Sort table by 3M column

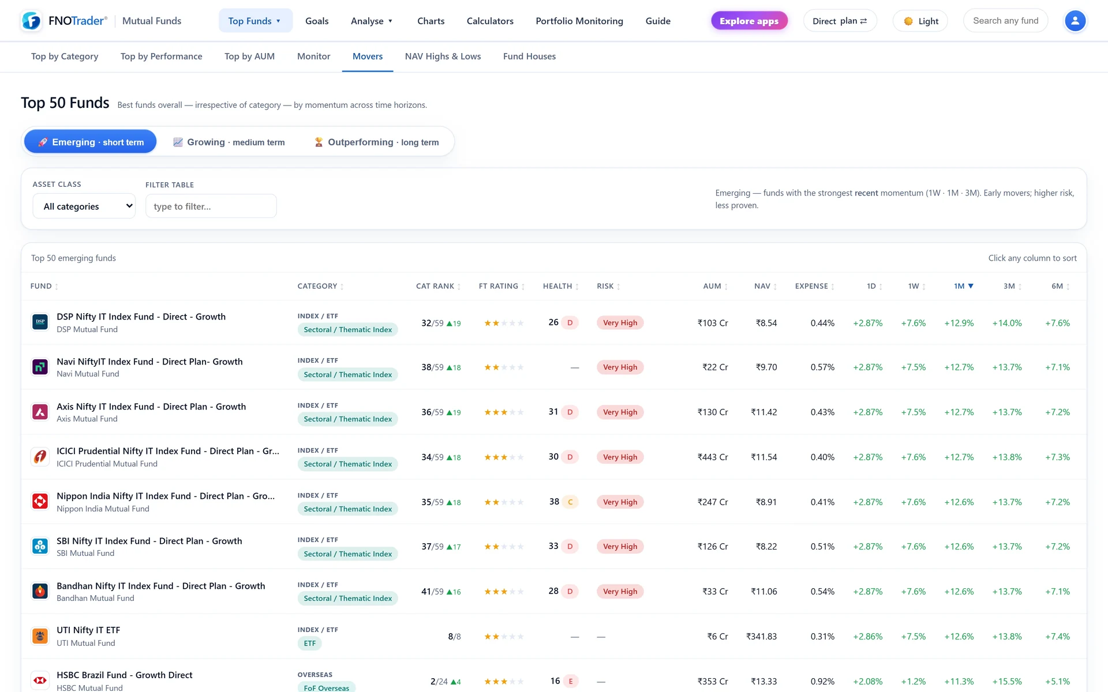tap(1012, 286)
